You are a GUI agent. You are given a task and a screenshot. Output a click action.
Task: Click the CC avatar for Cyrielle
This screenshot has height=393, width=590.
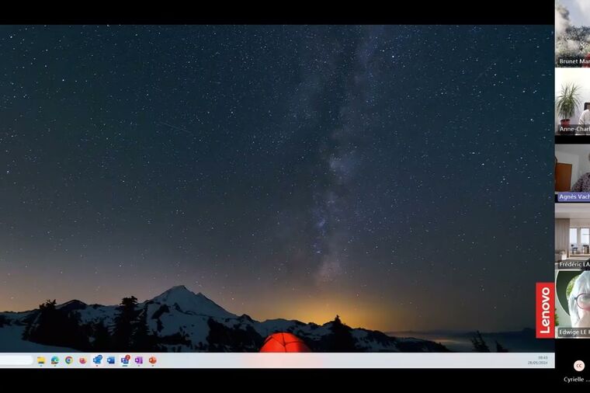[x=579, y=366]
